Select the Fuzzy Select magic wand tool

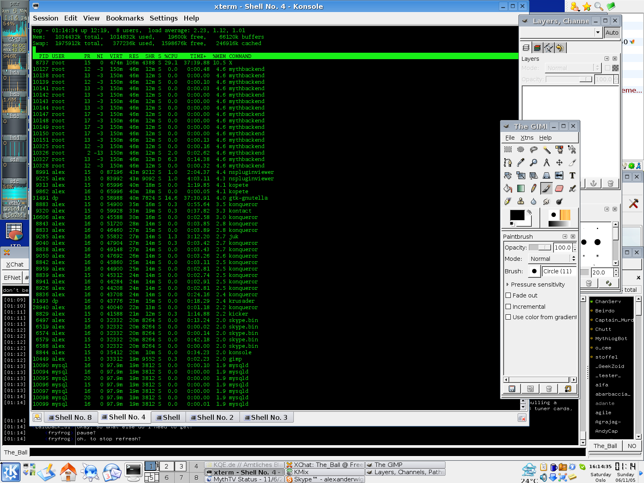coord(547,150)
